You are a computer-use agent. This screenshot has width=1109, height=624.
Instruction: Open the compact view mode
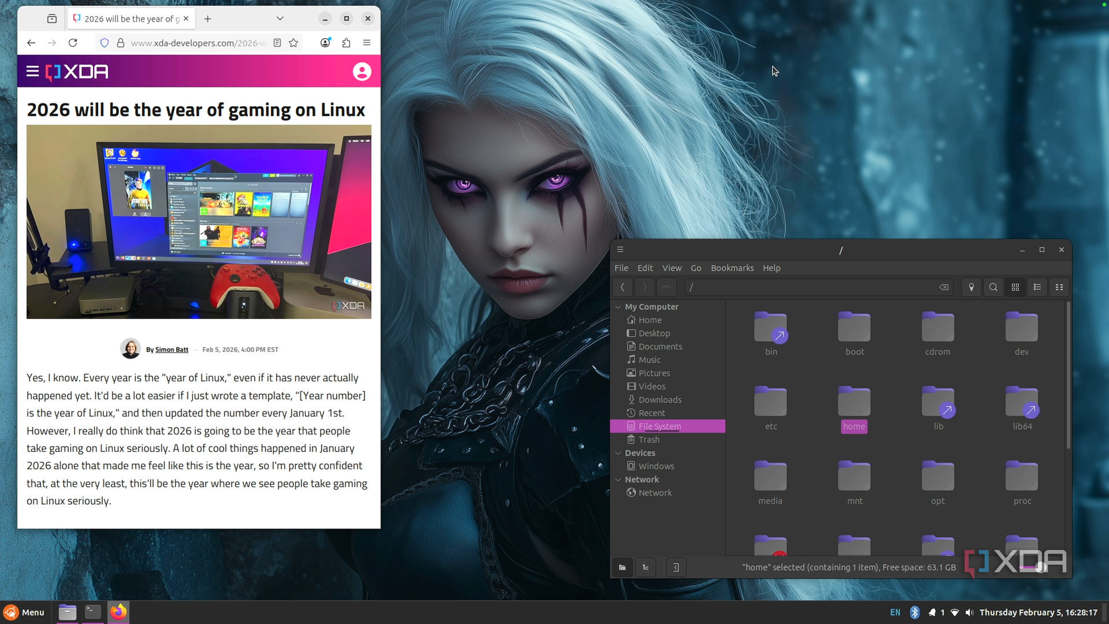coord(1059,287)
